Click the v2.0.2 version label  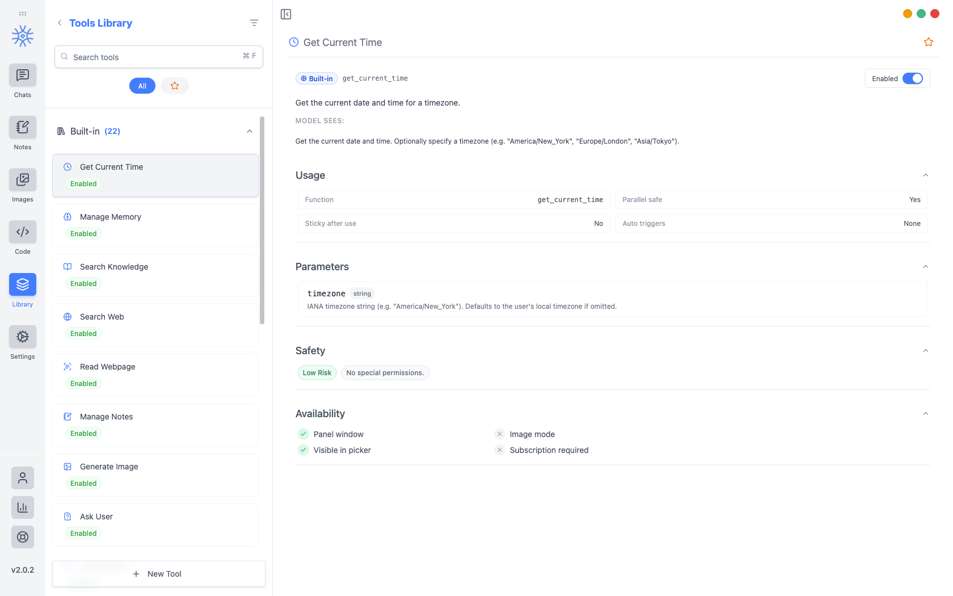23,570
